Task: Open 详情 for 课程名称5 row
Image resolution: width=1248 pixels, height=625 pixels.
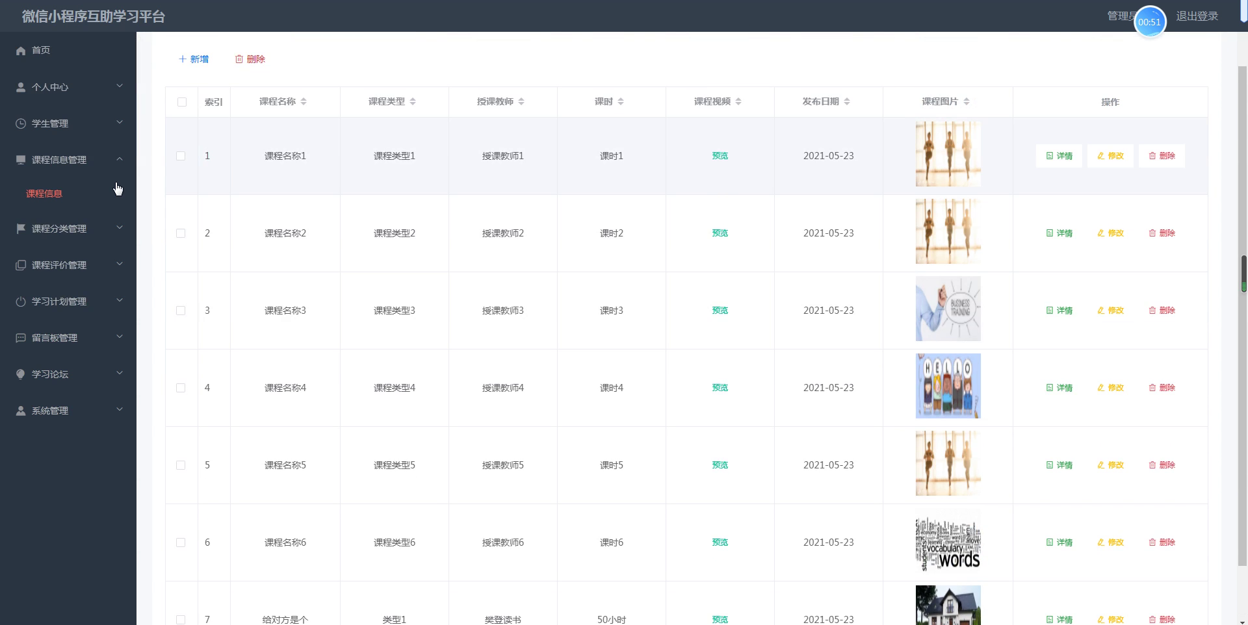Action: coord(1059,465)
